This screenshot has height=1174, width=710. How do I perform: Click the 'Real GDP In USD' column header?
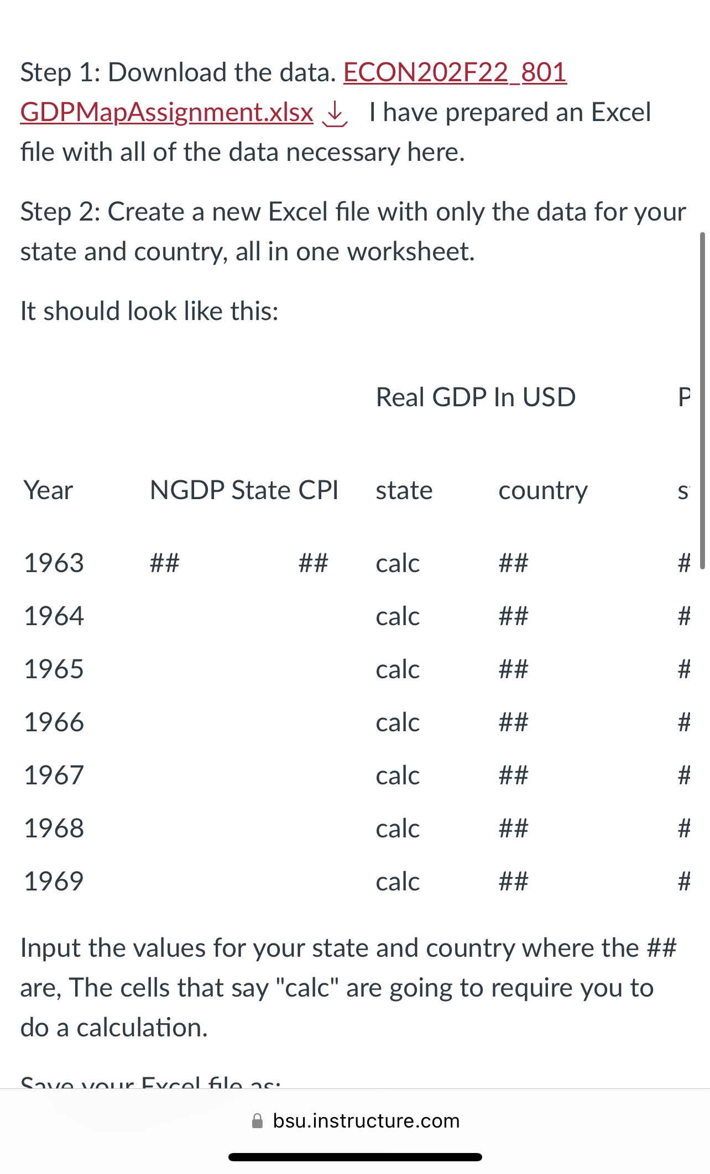477,396
